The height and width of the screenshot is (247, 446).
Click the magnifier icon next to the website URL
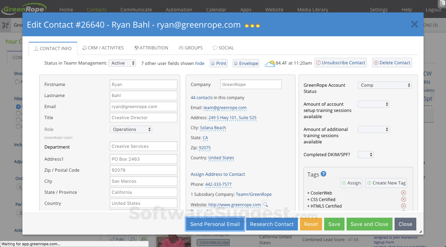click(x=265, y=205)
